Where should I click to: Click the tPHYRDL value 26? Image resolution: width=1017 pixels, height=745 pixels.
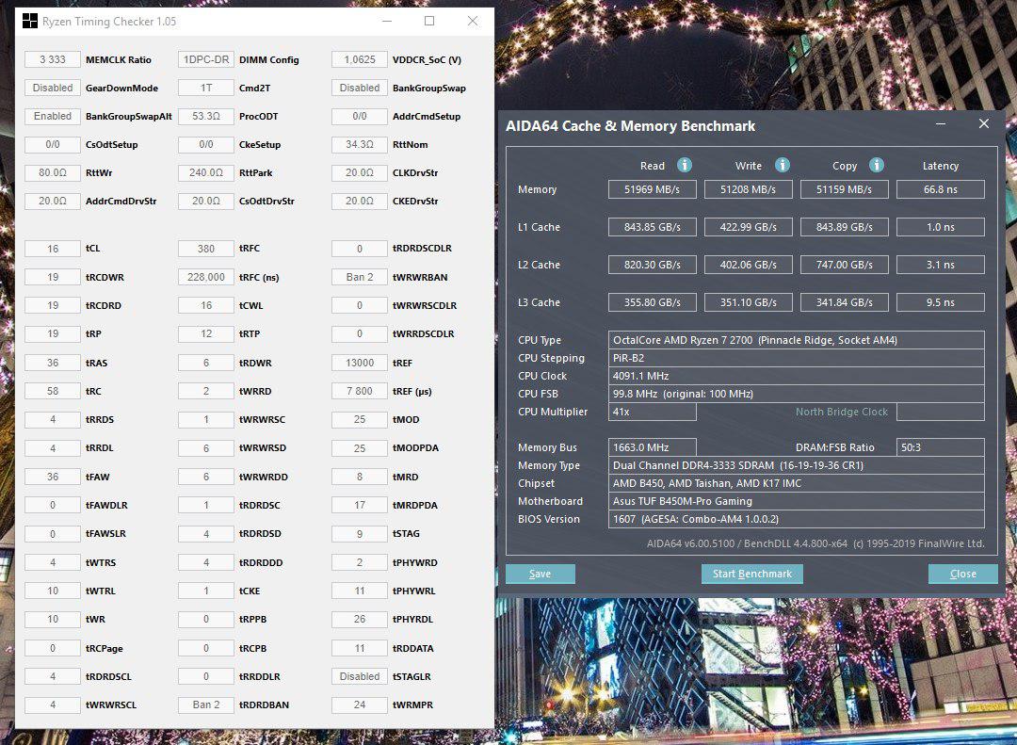(360, 619)
